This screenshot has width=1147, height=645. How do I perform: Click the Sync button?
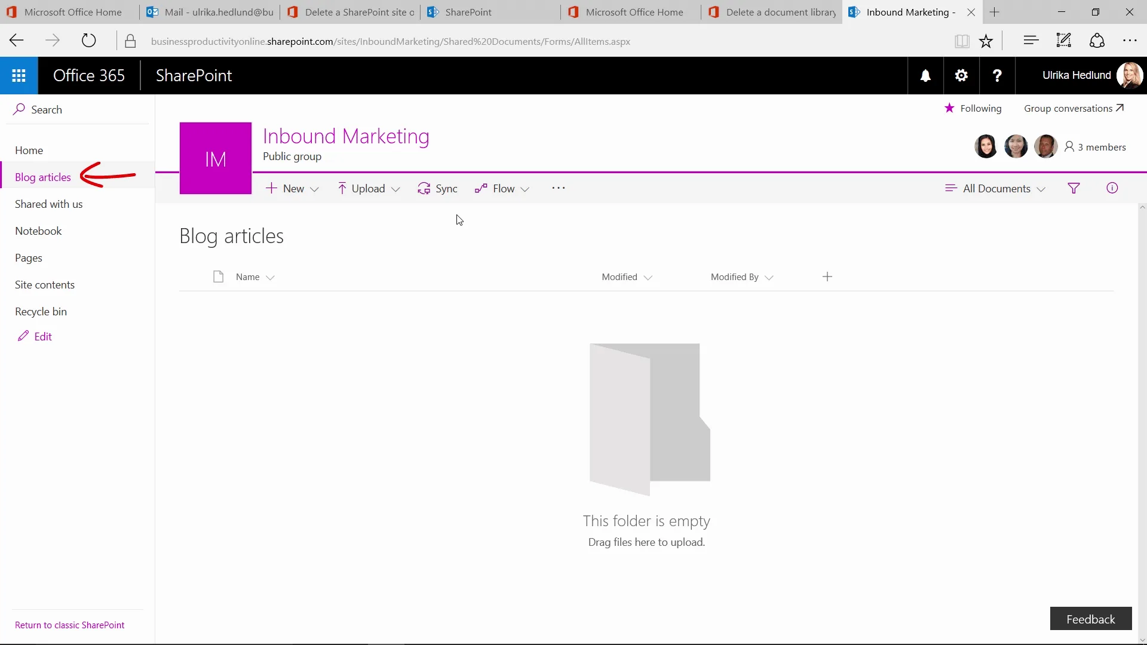click(x=438, y=189)
